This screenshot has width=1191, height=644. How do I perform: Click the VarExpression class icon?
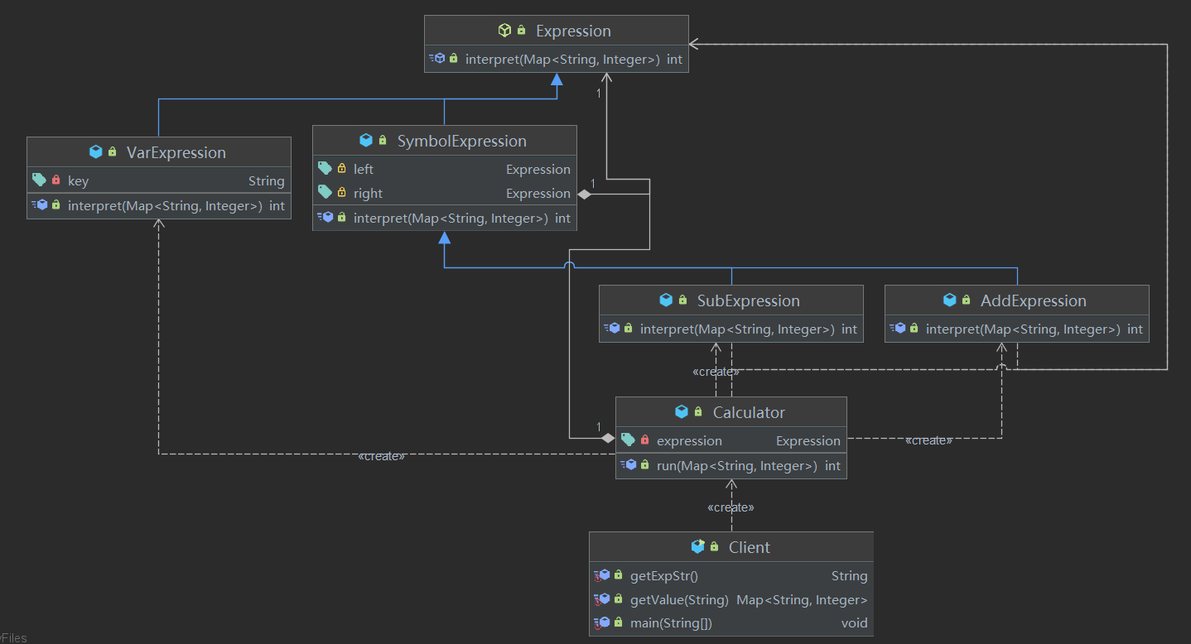tap(95, 152)
